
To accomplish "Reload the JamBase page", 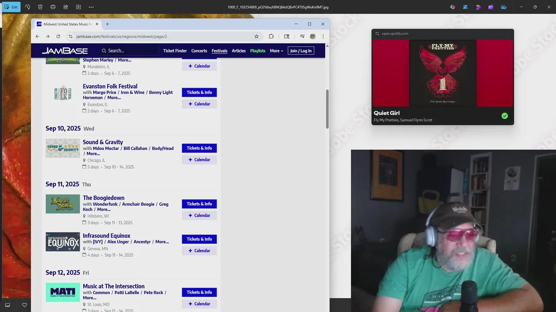I will 58,36.
